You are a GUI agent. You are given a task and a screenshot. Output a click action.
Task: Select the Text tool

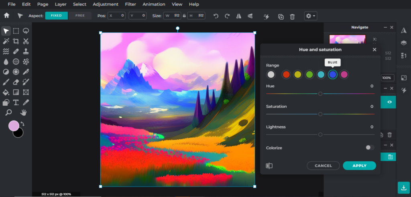[16, 102]
